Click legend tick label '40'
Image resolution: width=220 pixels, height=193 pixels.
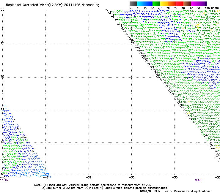point(191,8)
